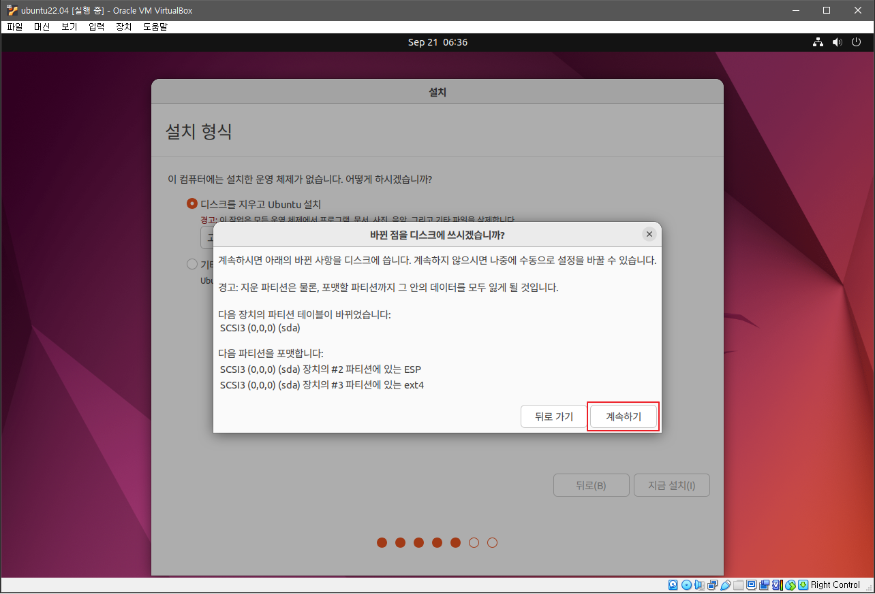Click the Ubuntu top bar volume icon
The height and width of the screenshot is (594, 875).
coord(838,42)
